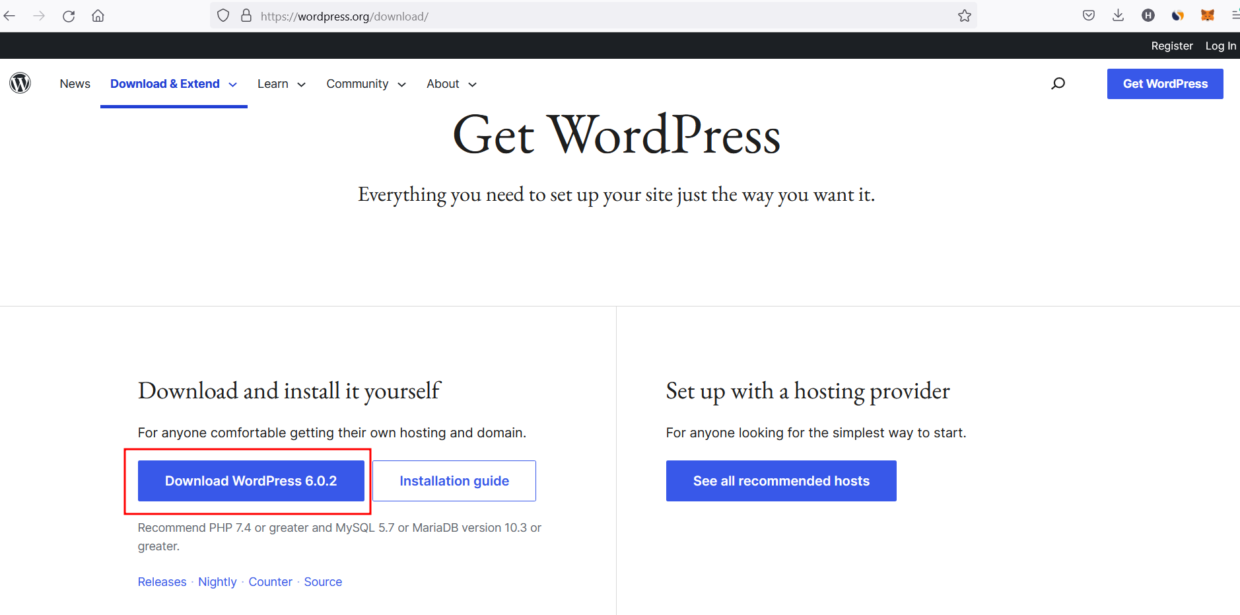
Task: Click the 'Set up with a hosting provider' heading
Action: coord(808,391)
